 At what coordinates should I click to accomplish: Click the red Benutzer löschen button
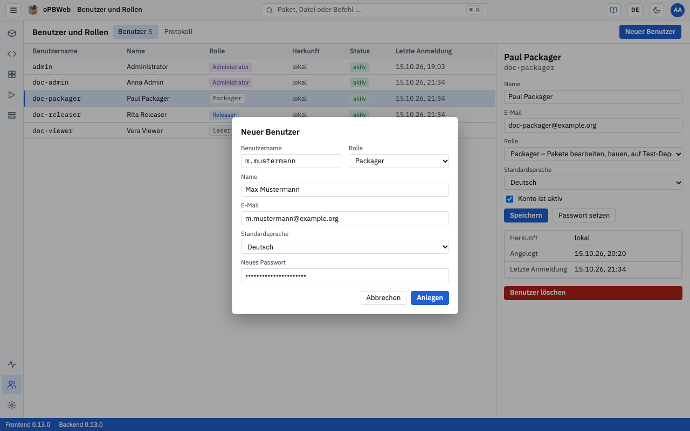coord(593,293)
